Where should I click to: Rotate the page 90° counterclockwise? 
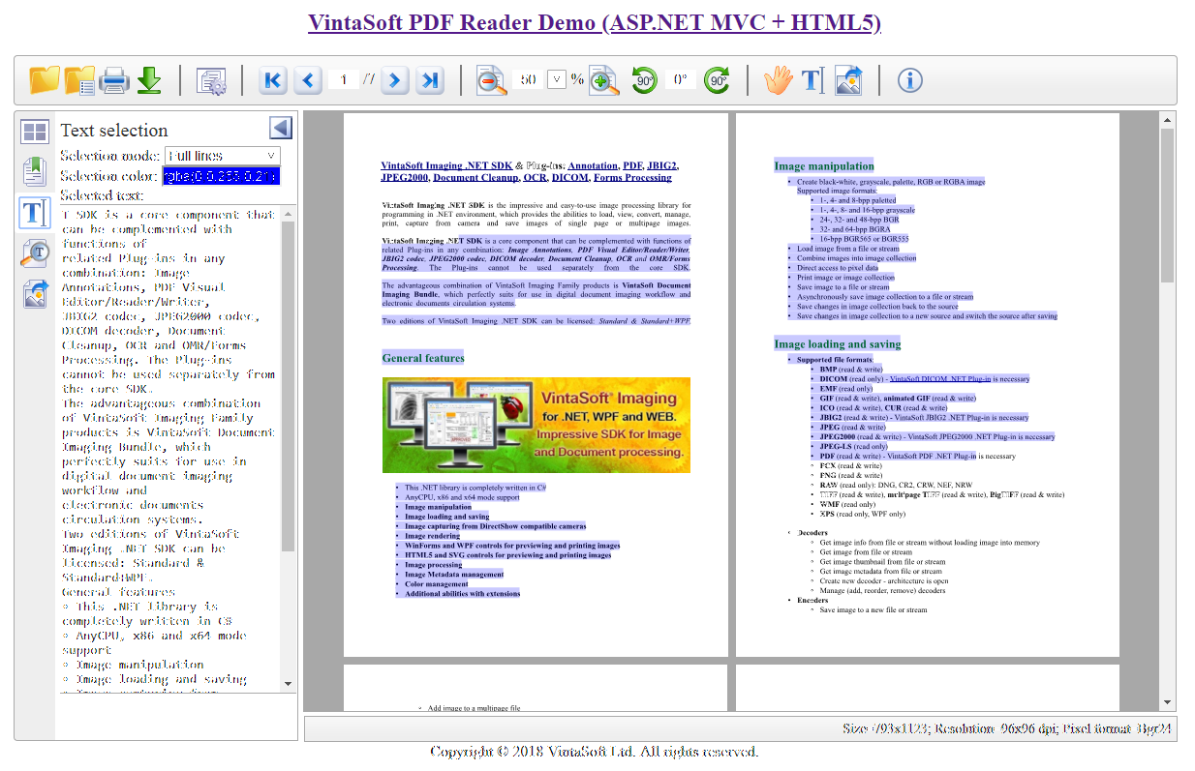(644, 80)
